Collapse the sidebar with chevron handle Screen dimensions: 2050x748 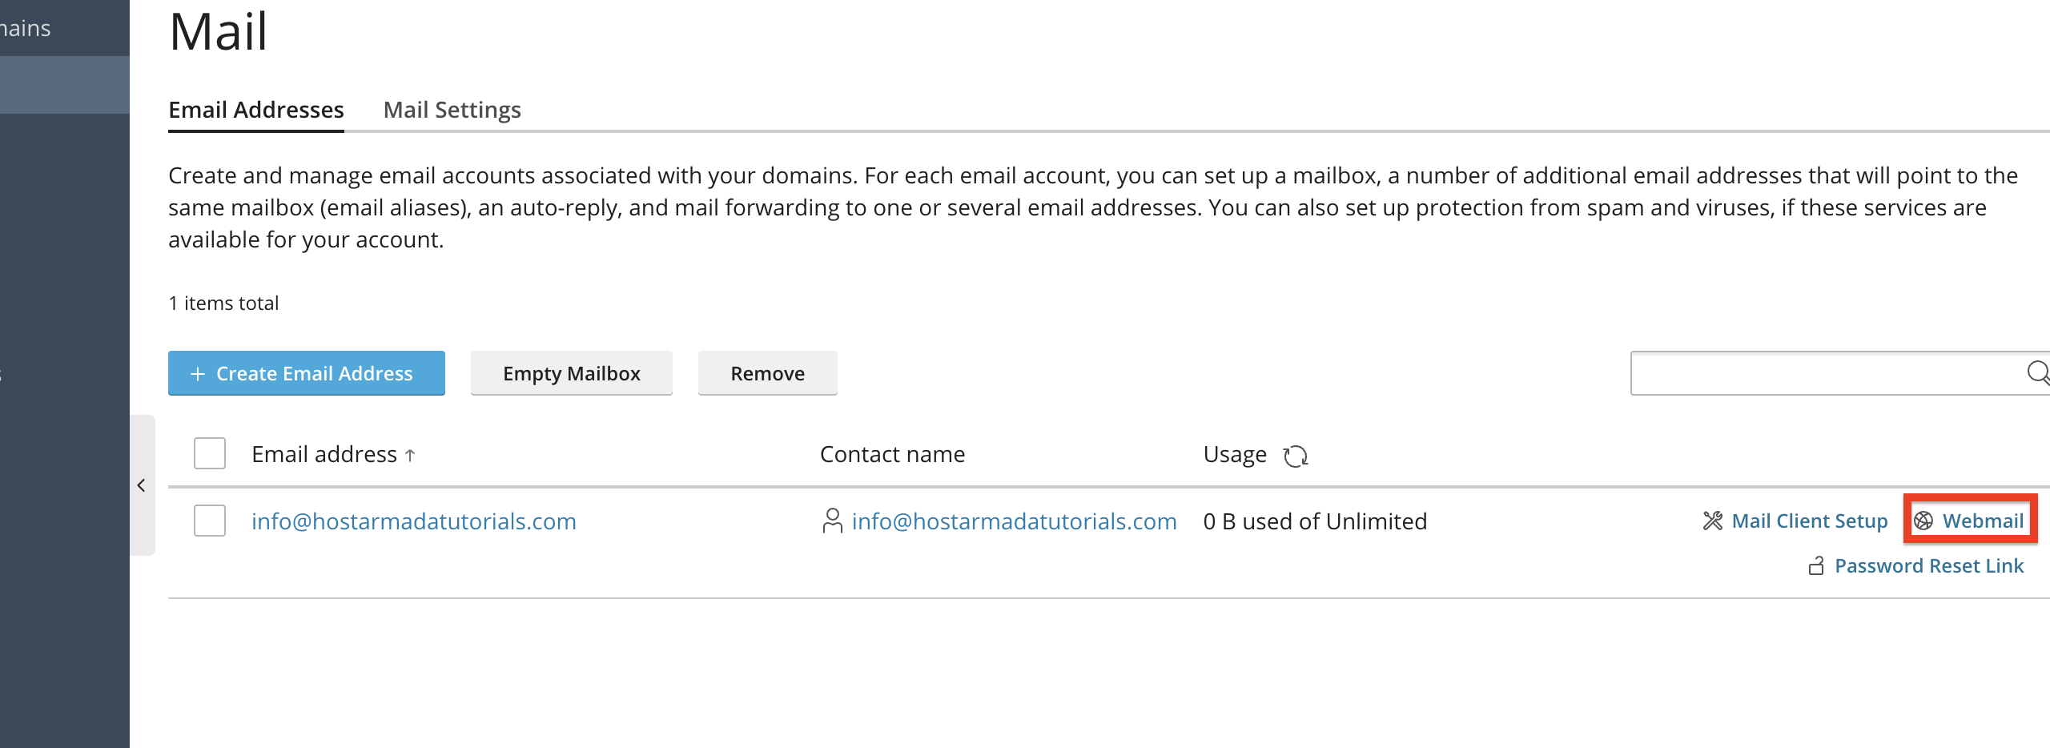[142, 485]
